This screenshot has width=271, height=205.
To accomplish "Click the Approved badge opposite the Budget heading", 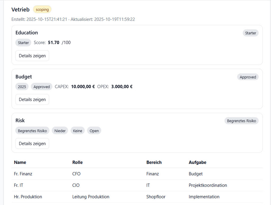I will 248,77.
